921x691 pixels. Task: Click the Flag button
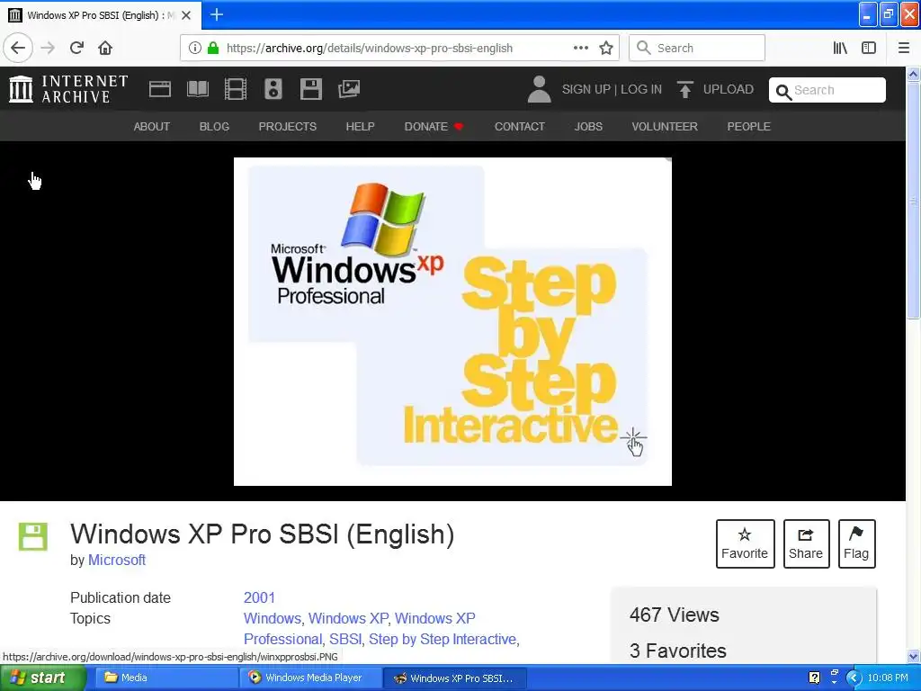pos(856,543)
